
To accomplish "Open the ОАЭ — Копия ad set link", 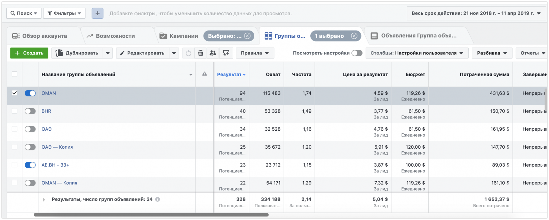I will click(x=57, y=147).
